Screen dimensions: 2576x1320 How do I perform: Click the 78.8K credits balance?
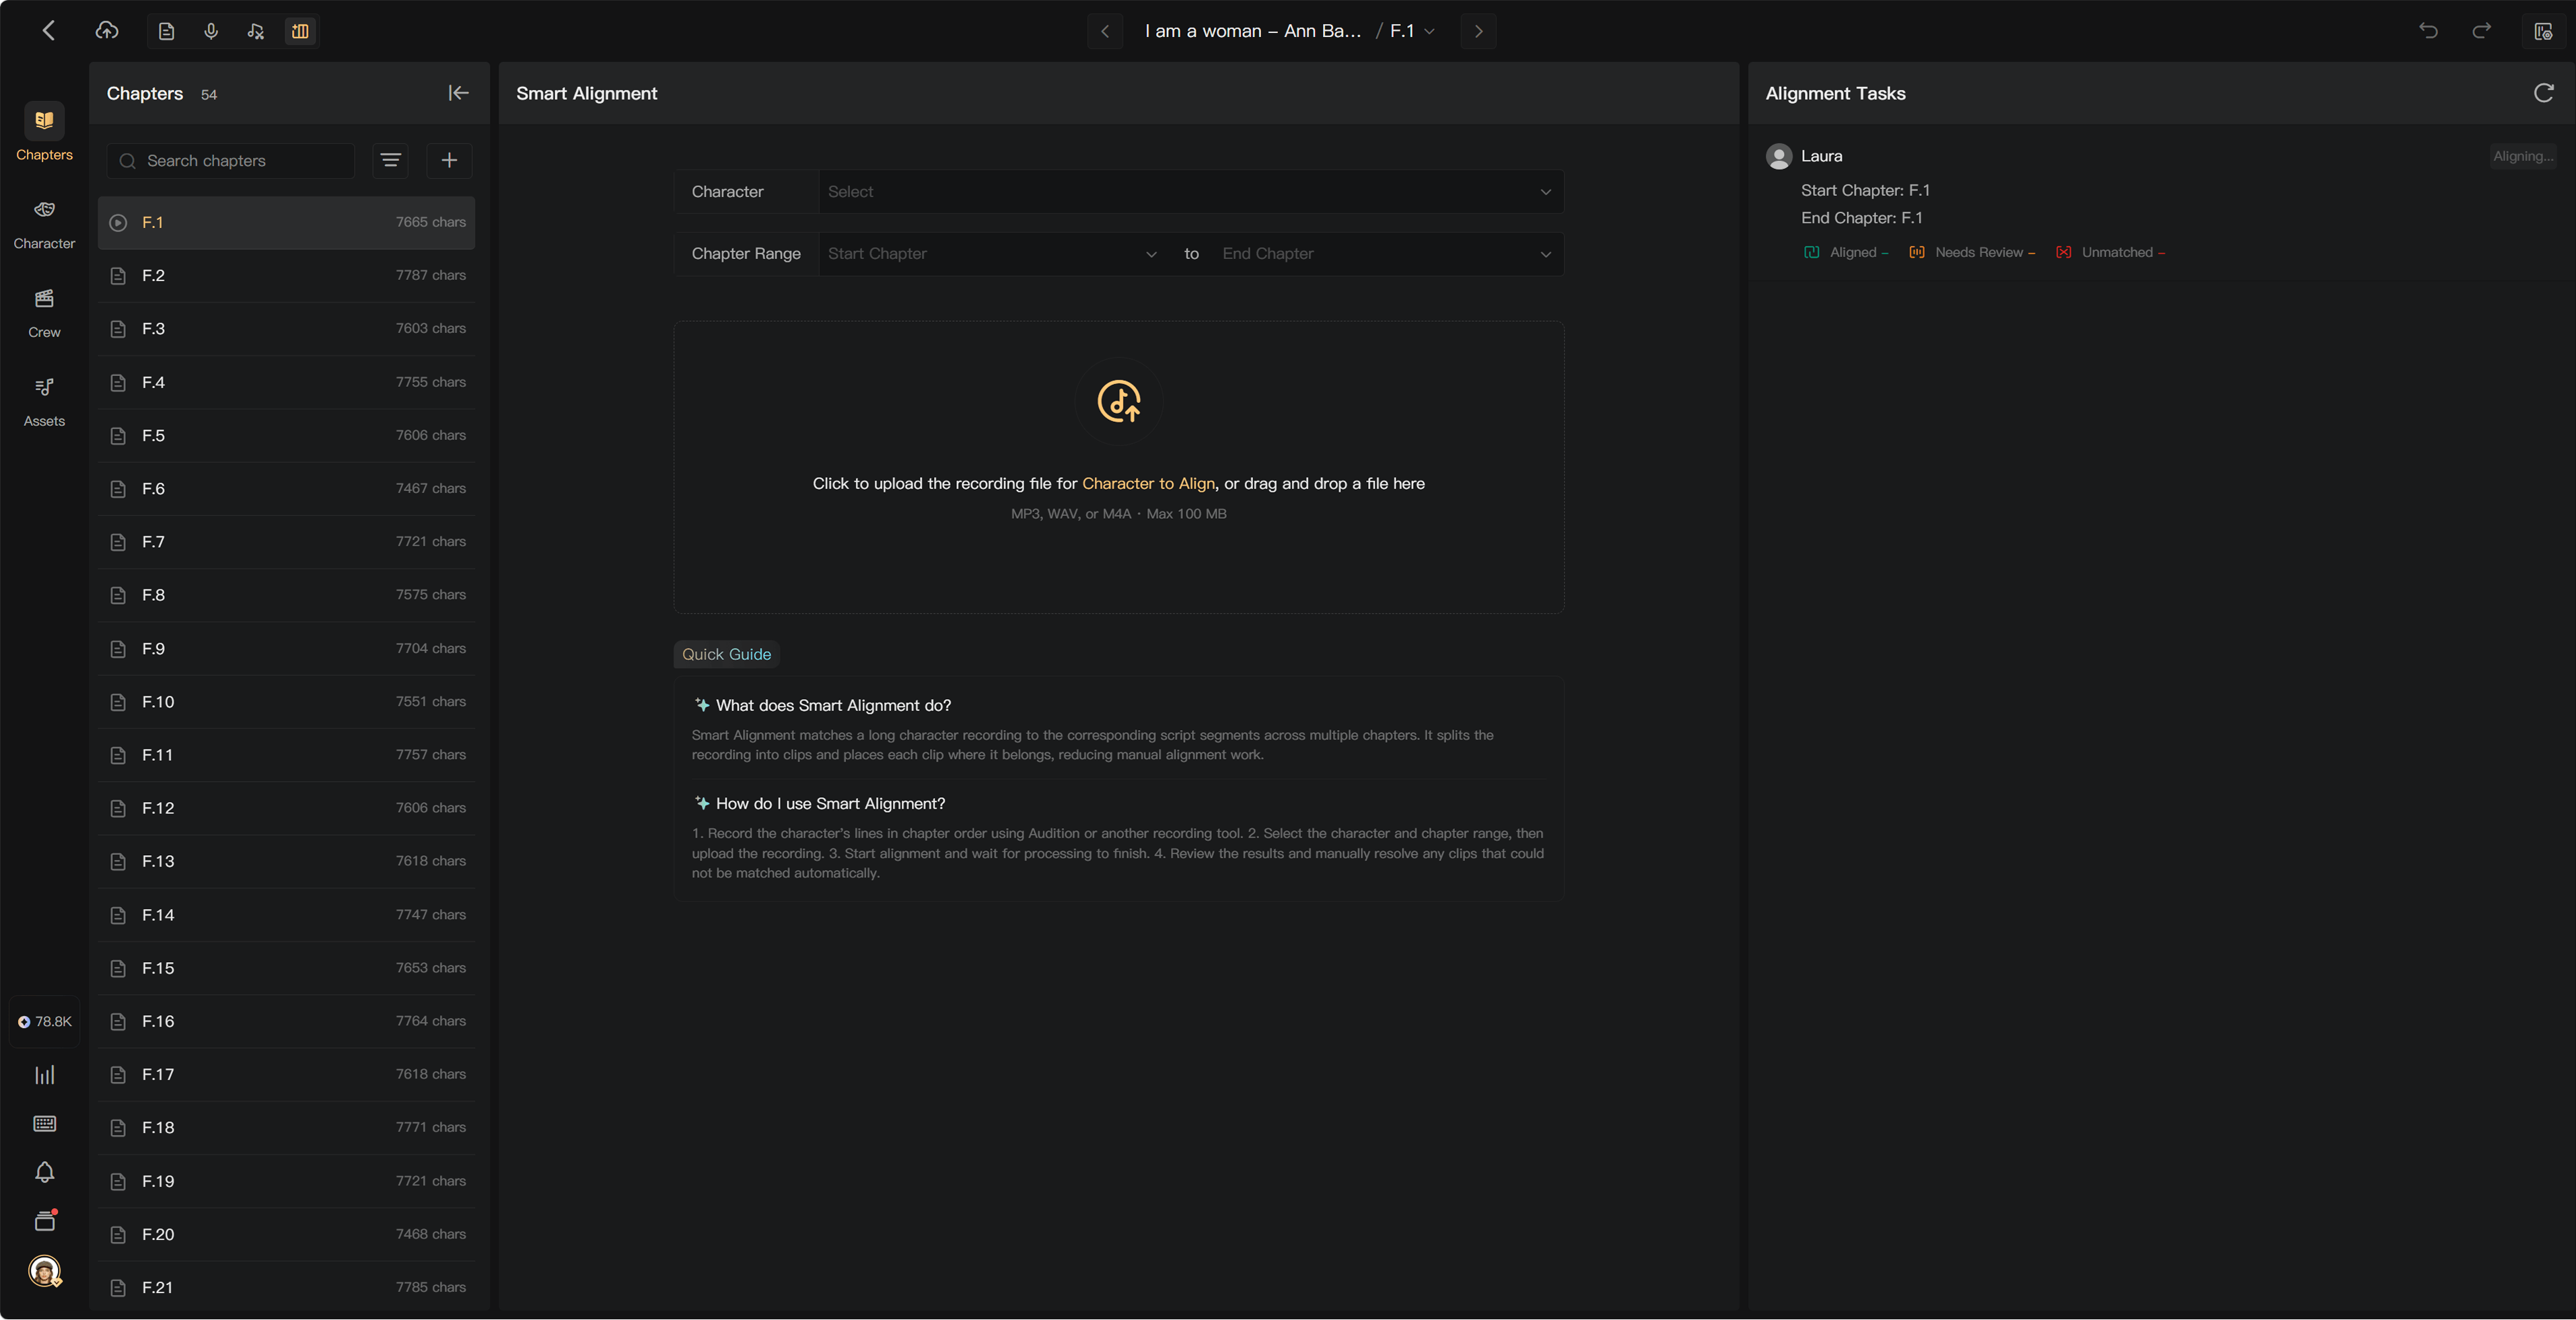coord(44,1022)
